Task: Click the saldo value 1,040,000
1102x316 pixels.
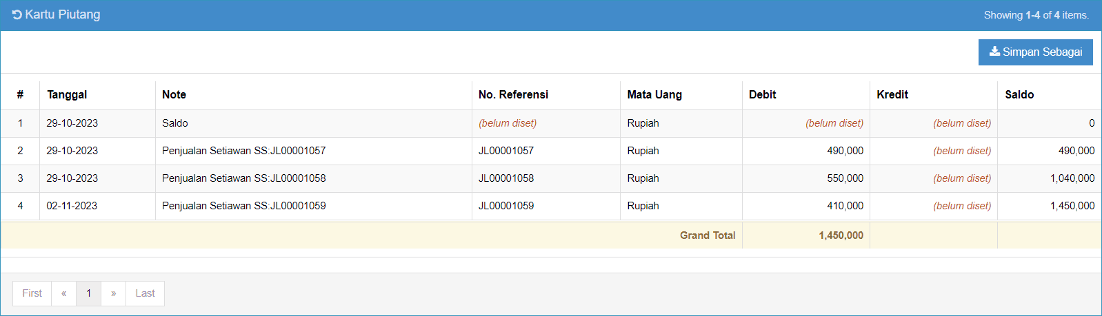Action: pyautogui.click(x=1072, y=178)
